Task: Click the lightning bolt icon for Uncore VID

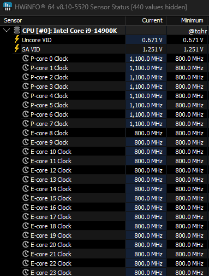Action: [17, 39]
